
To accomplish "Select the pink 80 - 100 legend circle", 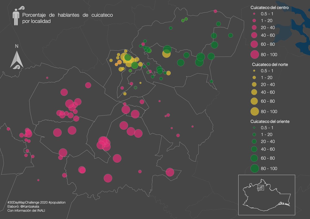I will [254, 54].
